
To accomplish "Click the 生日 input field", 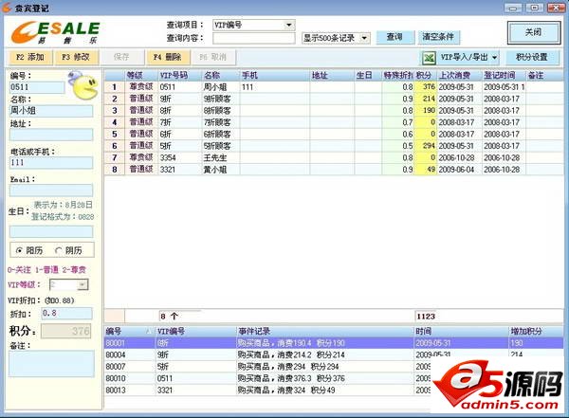I will (x=51, y=231).
